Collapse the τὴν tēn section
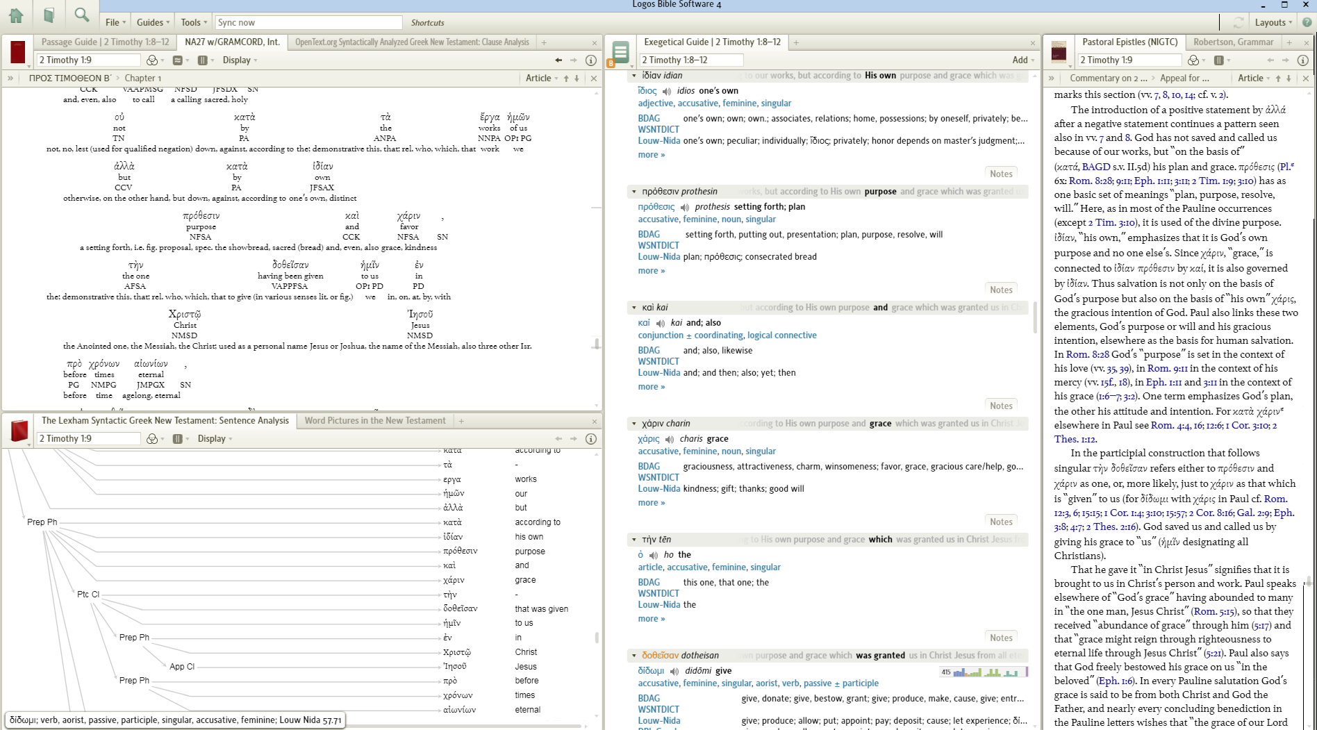The width and height of the screenshot is (1317, 730). tap(633, 540)
